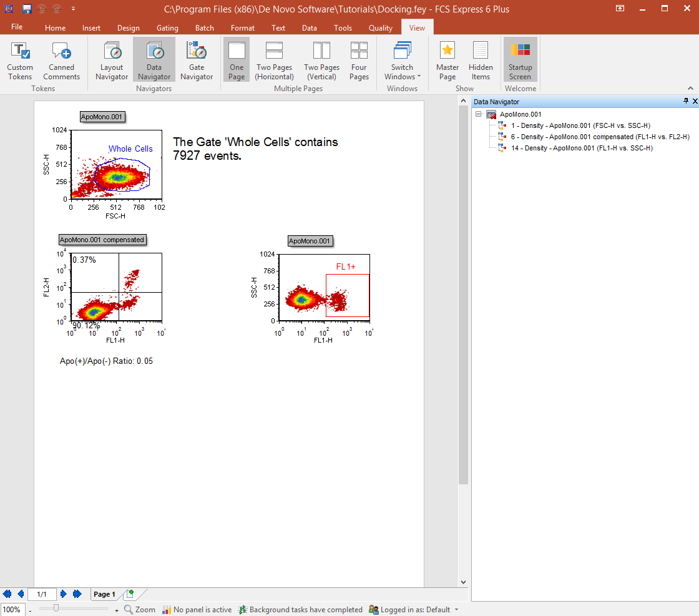Open the Switch Windows dropdown
This screenshot has width=699, height=616.
tap(402, 60)
